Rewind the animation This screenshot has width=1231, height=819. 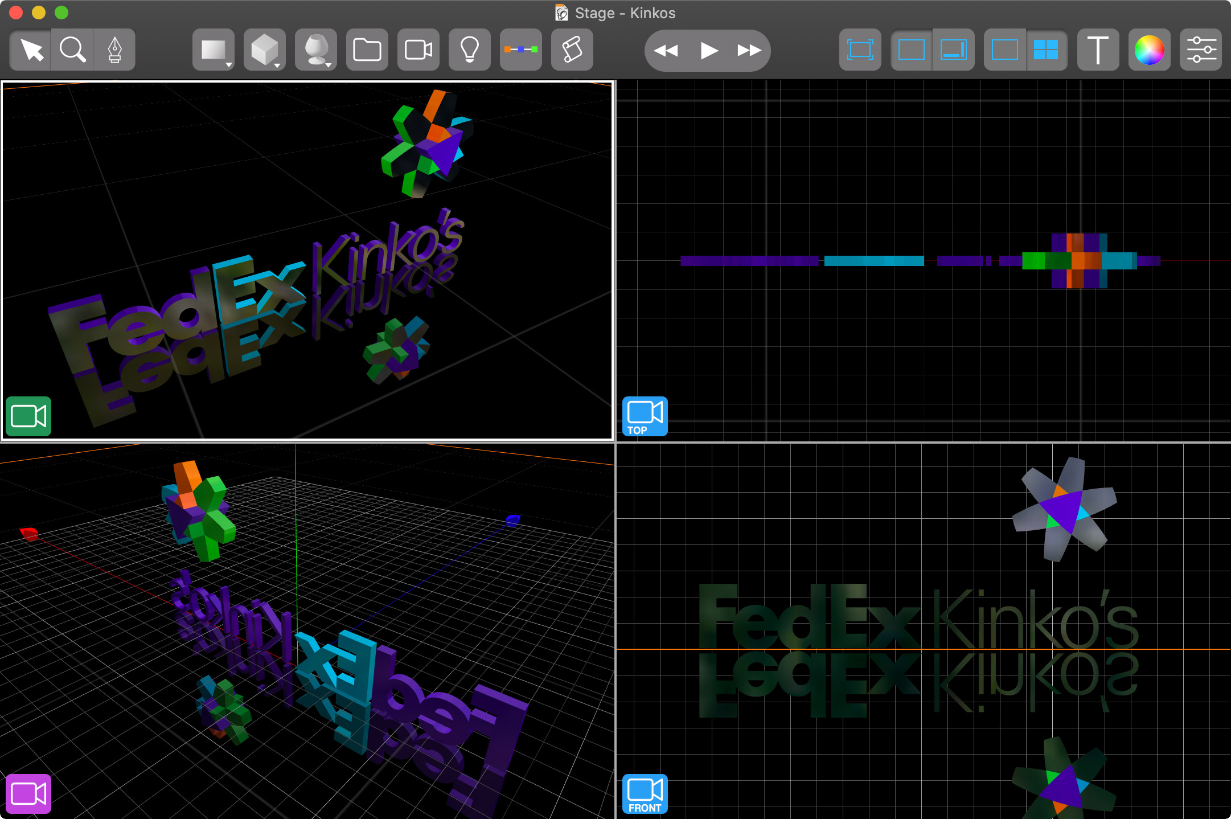666,51
